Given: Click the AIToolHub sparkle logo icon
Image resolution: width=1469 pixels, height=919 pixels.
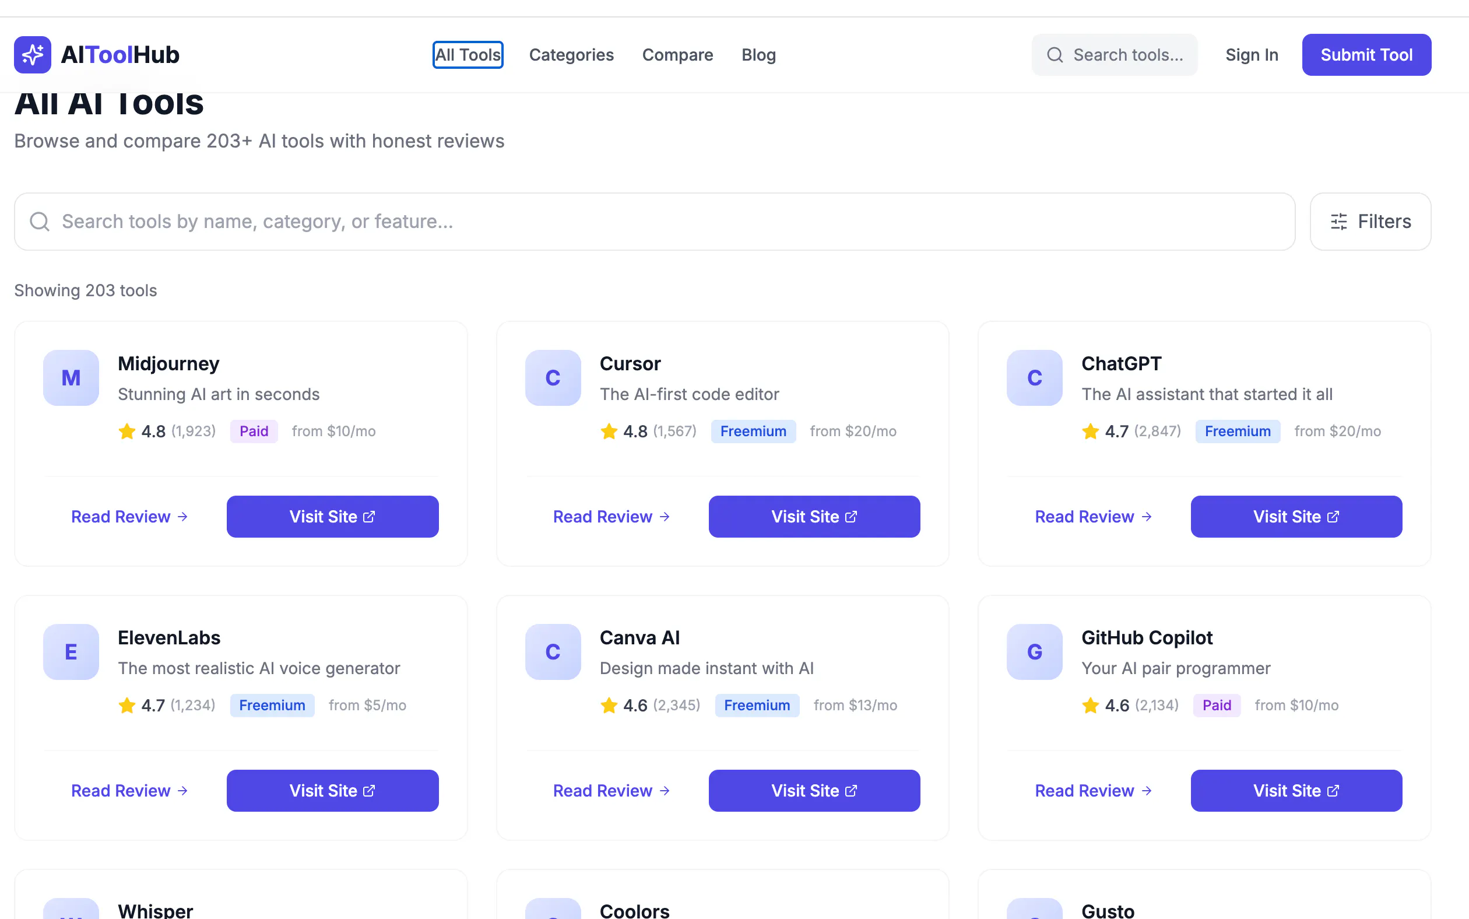Looking at the screenshot, I should click(32, 55).
